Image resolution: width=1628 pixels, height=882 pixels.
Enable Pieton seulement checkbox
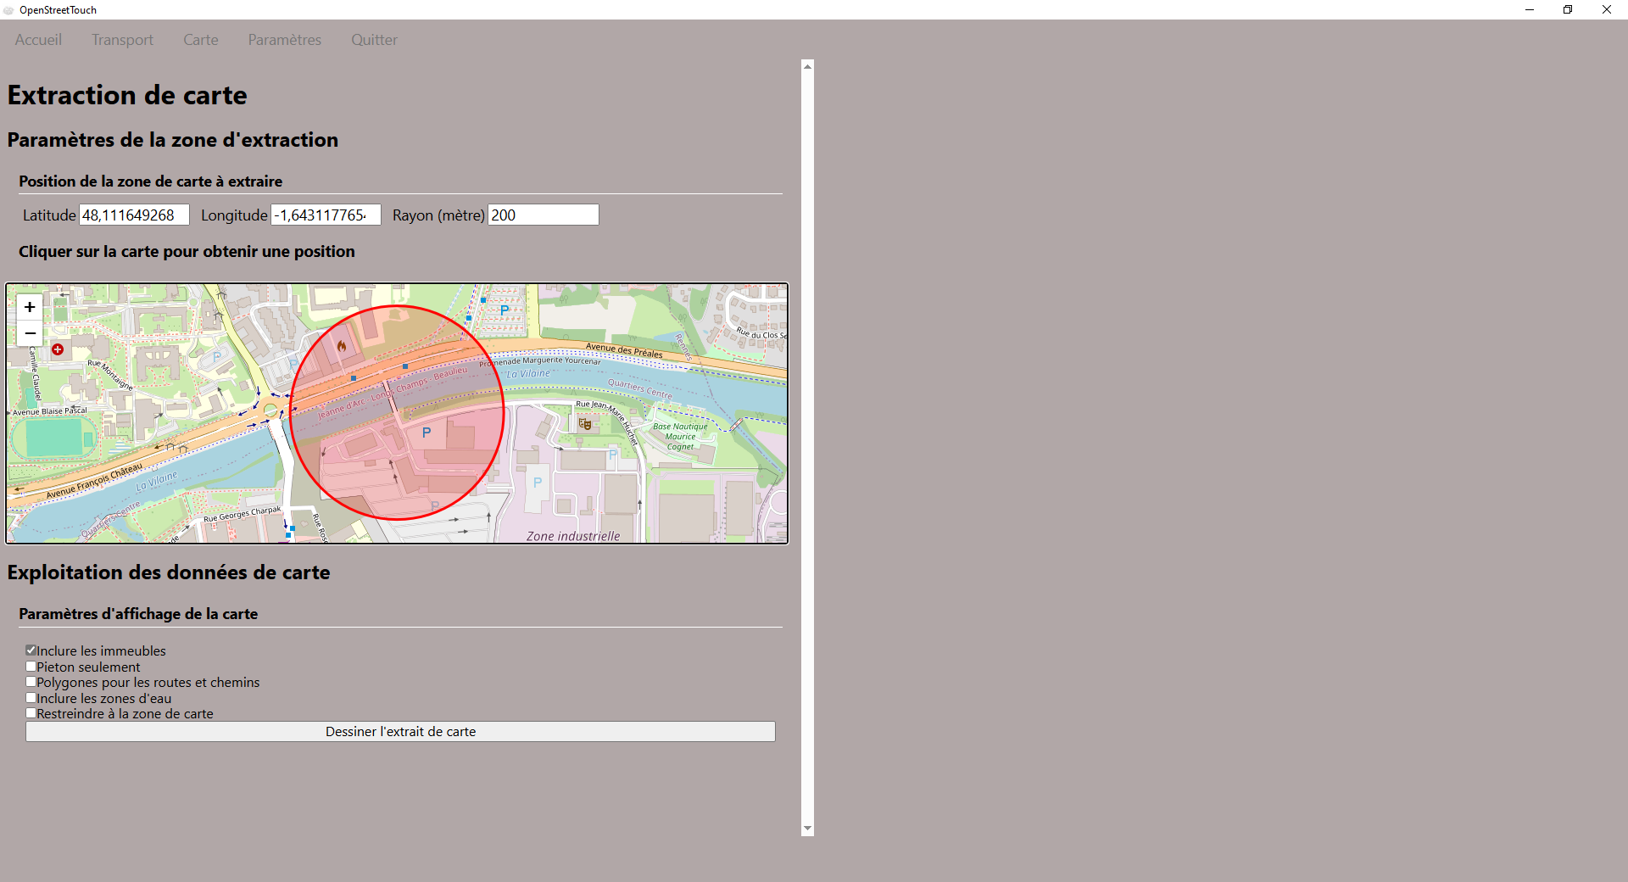(31, 667)
